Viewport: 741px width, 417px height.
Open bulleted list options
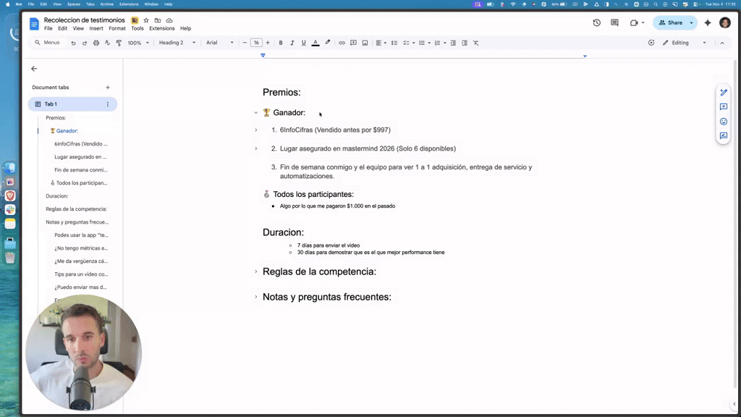(424, 43)
